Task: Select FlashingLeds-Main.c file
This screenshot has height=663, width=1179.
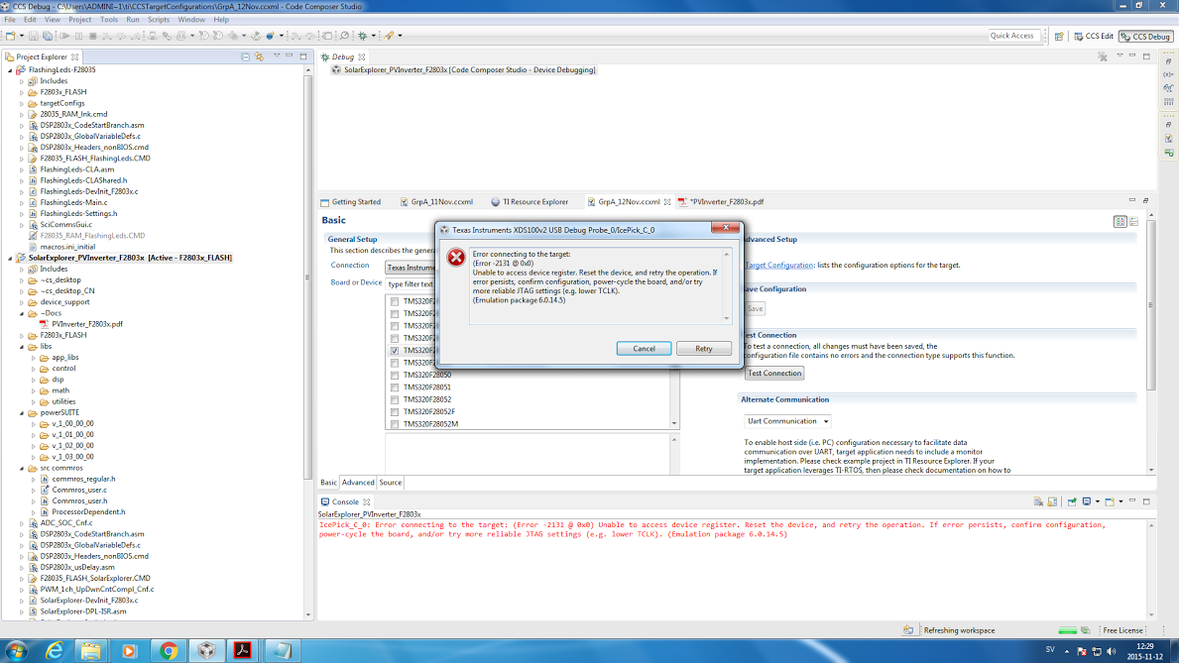Action: 73,202
